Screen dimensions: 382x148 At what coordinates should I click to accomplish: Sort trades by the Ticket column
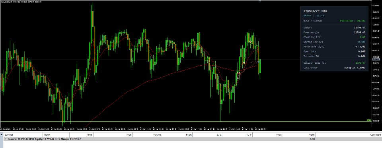pyautogui.click(x=47, y=134)
